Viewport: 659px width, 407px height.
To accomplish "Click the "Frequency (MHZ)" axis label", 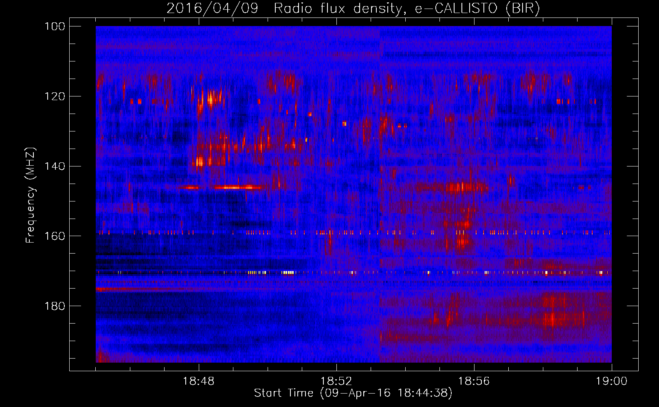I will point(31,195).
